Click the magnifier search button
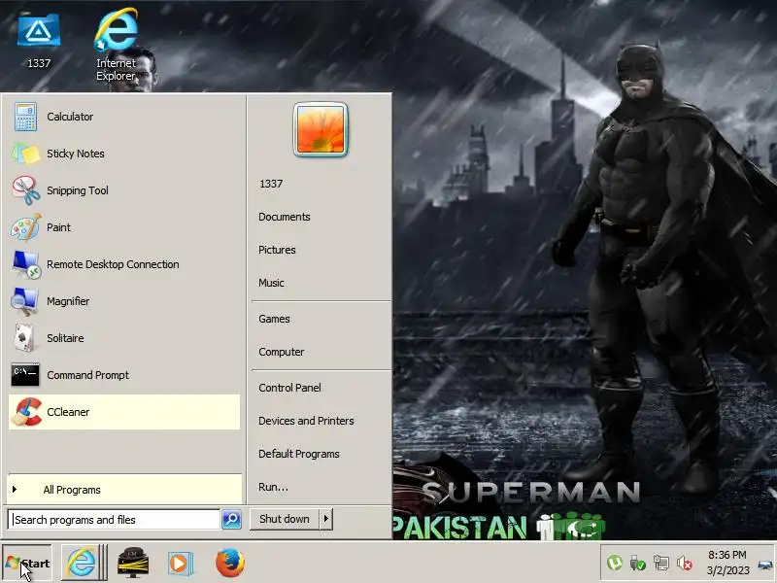The width and height of the screenshot is (777, 583). pyautogui.click(x=231, y=520)
